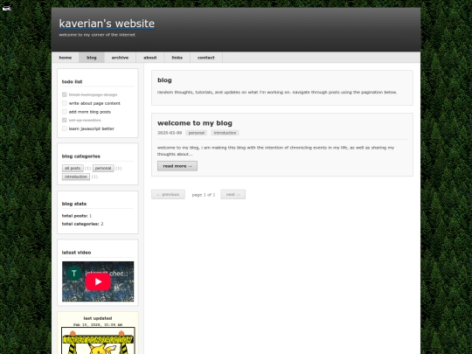Select the blog navigation tab
472x354 pixels.
click(x=92, y=58)
